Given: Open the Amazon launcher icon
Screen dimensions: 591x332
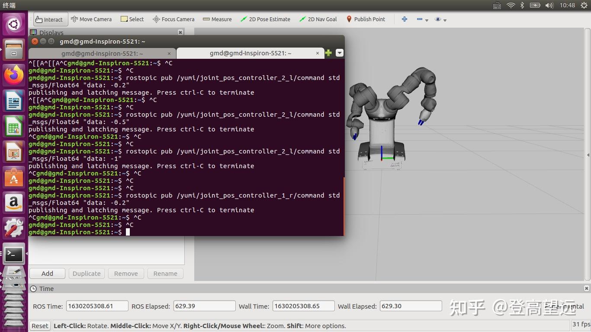Looking at the screenshot, I should [14, 203].
